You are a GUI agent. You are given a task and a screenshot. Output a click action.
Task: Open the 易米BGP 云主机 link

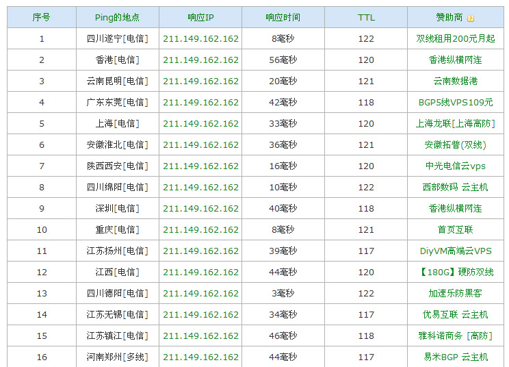point(455,357)
